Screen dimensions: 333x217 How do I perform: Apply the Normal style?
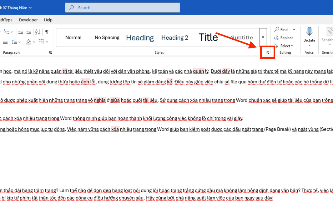tap(73, 37)
